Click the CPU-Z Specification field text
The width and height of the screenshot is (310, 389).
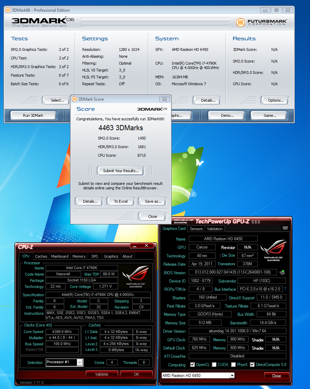98,294
